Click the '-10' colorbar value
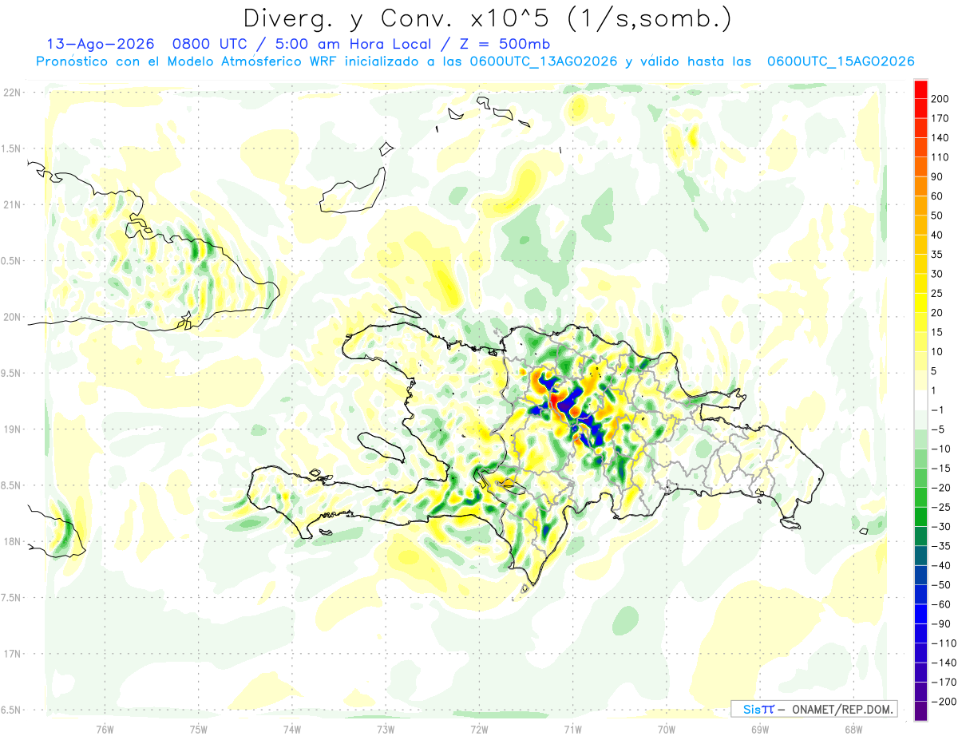This screenshot has width=958, height=740. 941,449
